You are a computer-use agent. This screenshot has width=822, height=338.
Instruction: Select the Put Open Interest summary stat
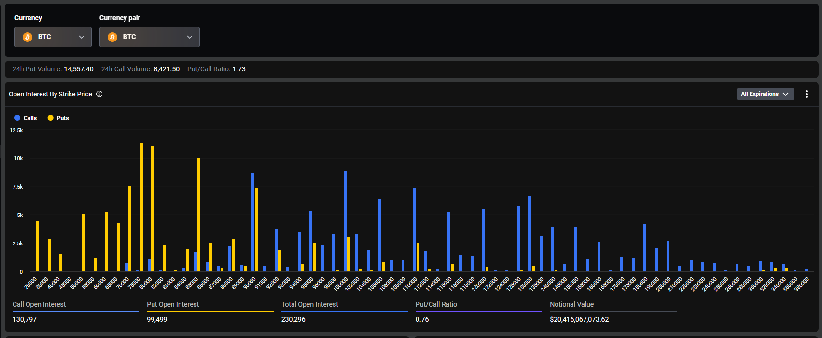(173, 304)
